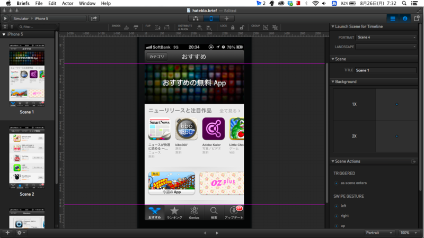Go to next scene arrow

pos(217,233)
